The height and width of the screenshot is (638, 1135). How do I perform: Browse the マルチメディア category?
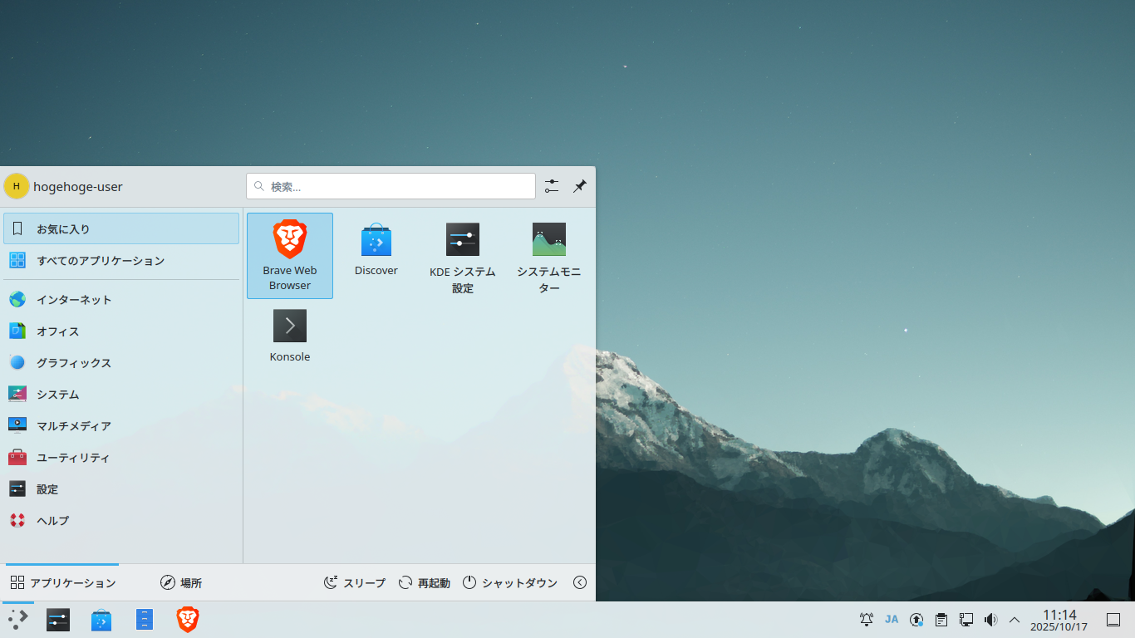point(121,426)
